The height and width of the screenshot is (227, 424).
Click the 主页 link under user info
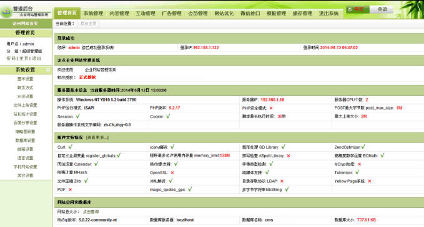click(24, 58)
